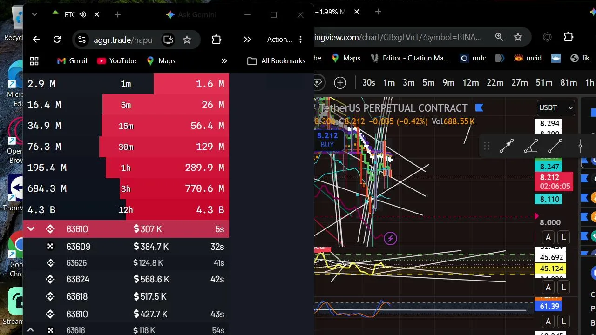This screenshot has width=596, height=335.
Task: Open mcid bookmark
Action: coord(528,58)
